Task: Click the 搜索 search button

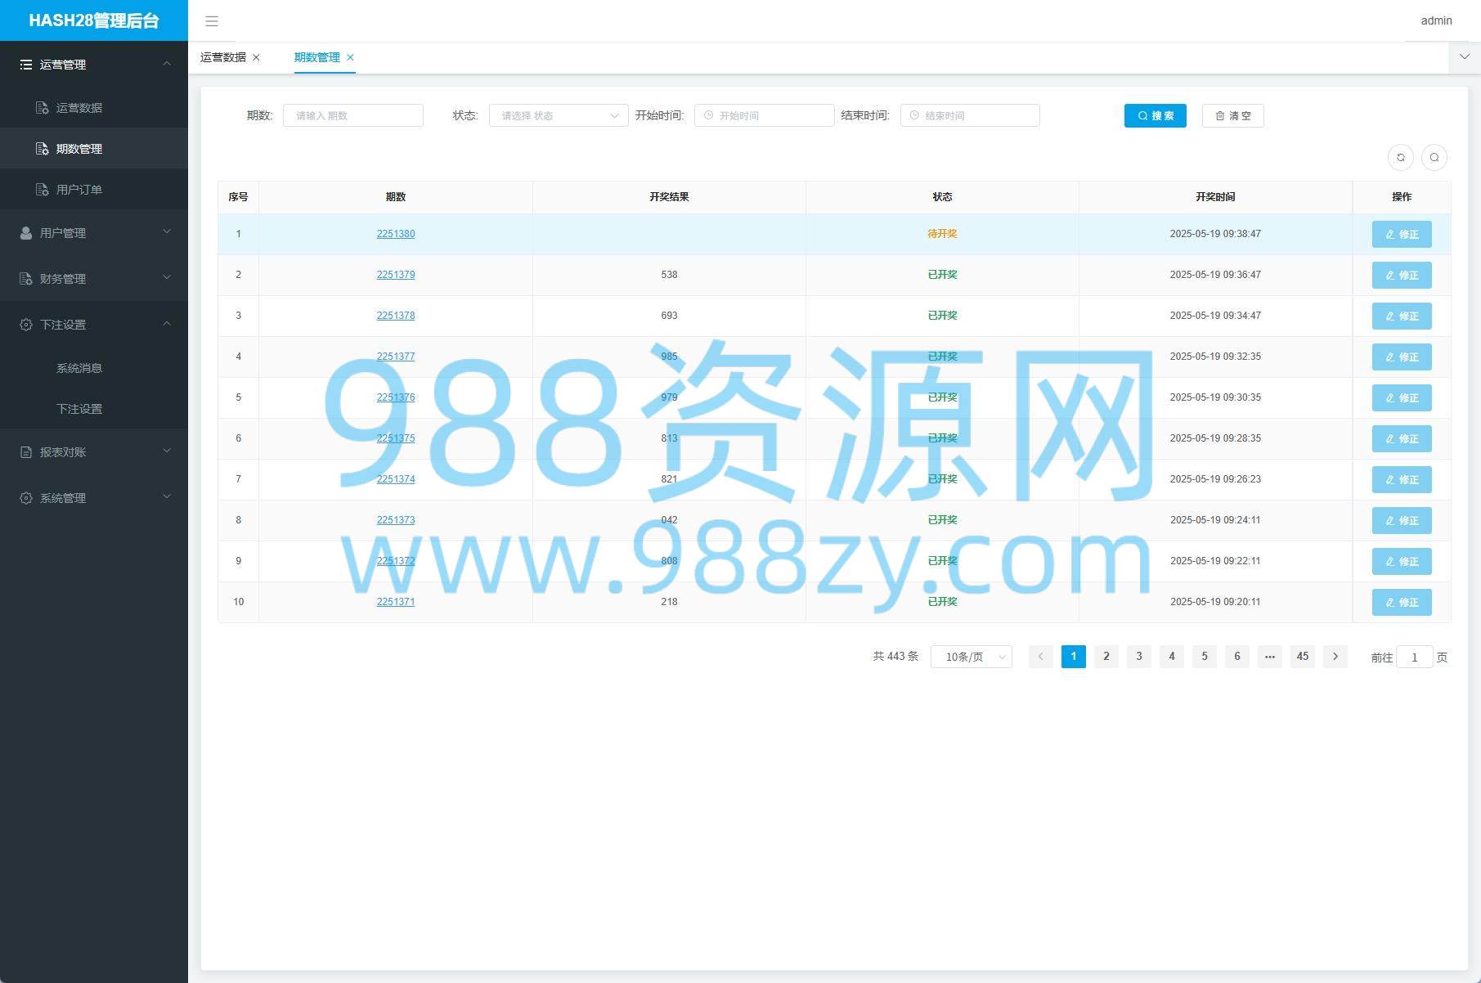Action: pyautogui.click(x=1155, y=116)
